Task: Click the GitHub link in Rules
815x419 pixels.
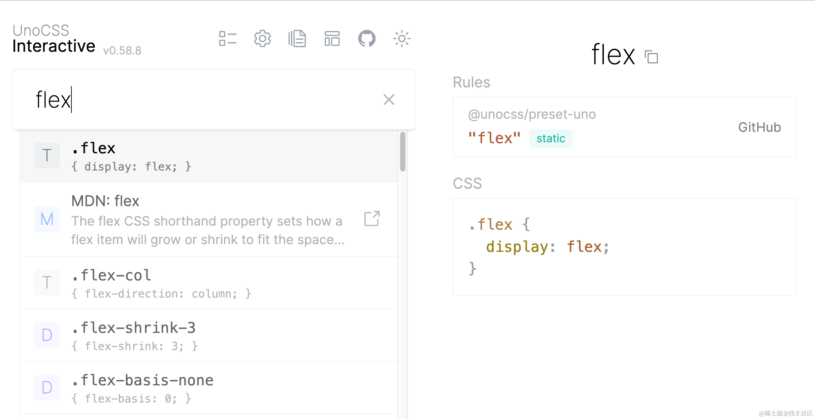Action: 759,127
